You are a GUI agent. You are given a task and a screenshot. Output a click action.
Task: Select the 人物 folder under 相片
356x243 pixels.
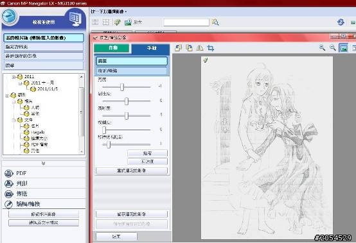35,108
